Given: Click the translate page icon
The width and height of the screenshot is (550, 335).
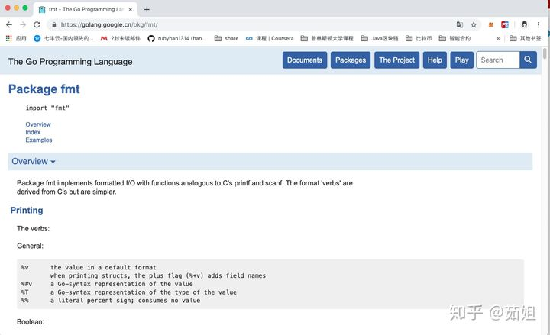Looking at the screenshot, I should pyautogui.click(x=460, y=24).
